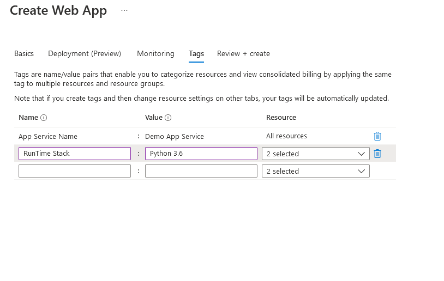
Task: Select the Tags tab
Action: (x=196, y=54)
